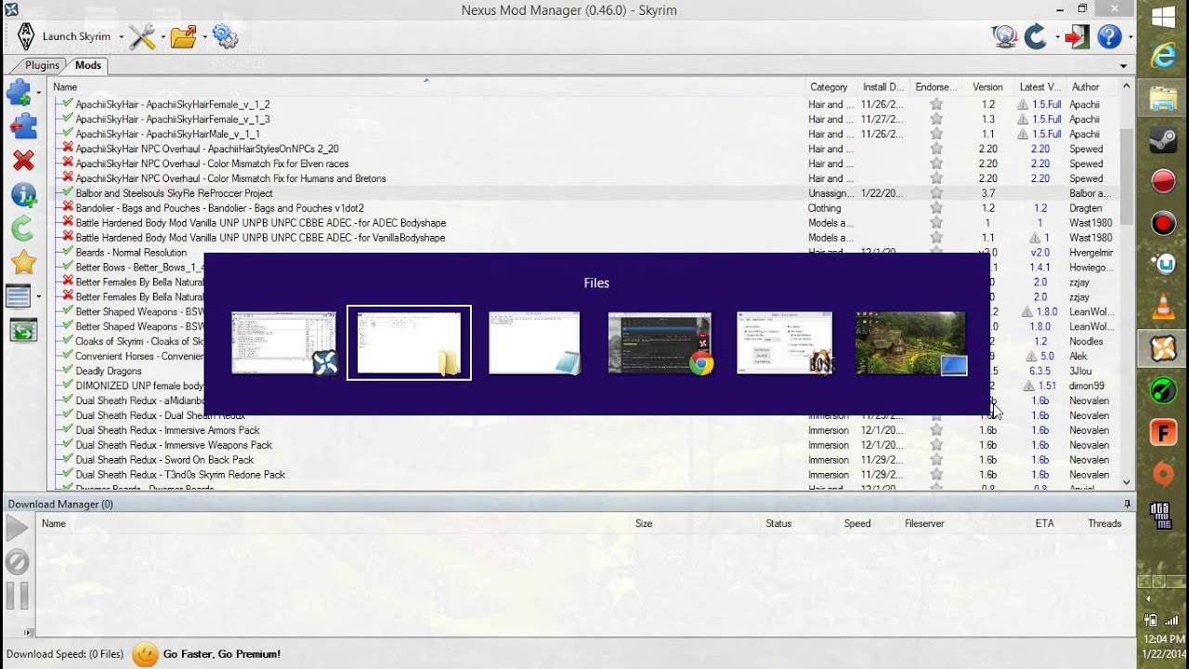The height and width of the screenshot is (669, 1189).
Task: Toggle checkmark for Balbor and Steelsouls SkyRe ReProccer
Action: coord(68,193)
